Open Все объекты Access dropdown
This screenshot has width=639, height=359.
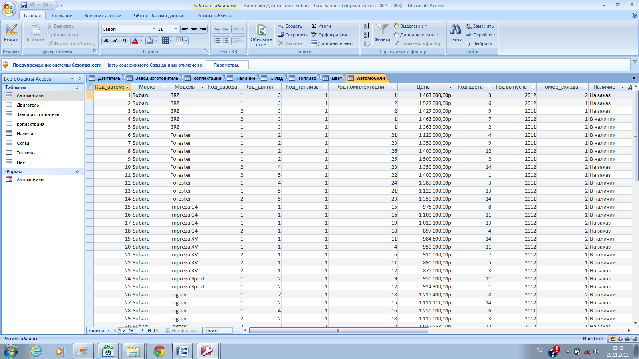[72, 79]
